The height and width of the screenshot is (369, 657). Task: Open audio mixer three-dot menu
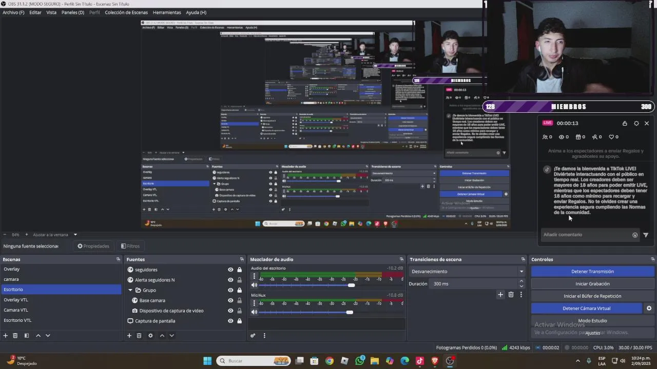(x=264, y=336)
